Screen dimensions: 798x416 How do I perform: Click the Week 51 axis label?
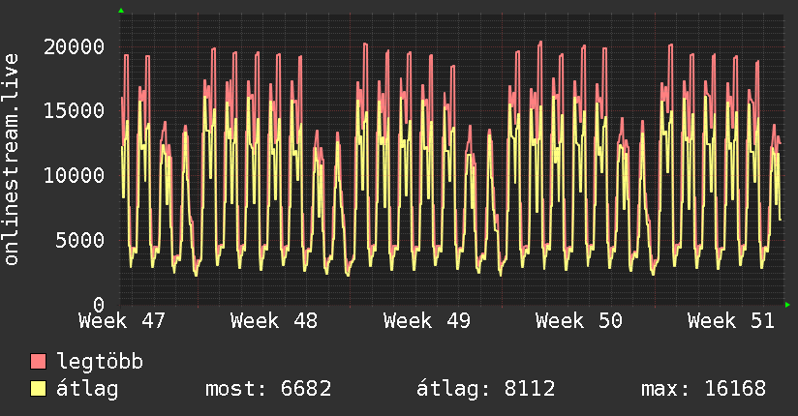(730, 320)
